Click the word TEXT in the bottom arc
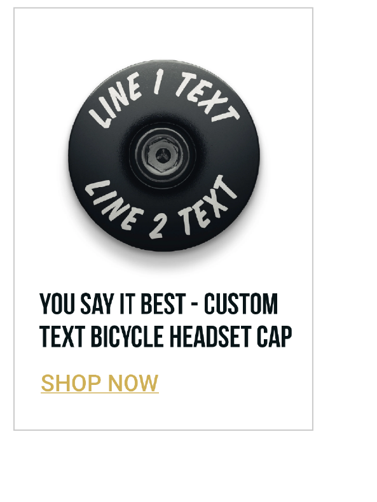Viewport: 377px width, 502px height. (207, 205)
